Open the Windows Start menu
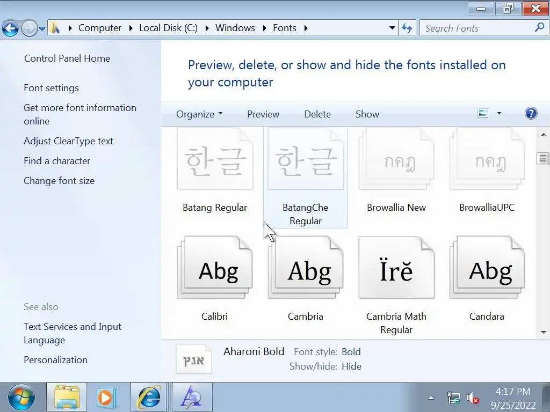Viewport: 550px width, 412px height. coord(21,398)
